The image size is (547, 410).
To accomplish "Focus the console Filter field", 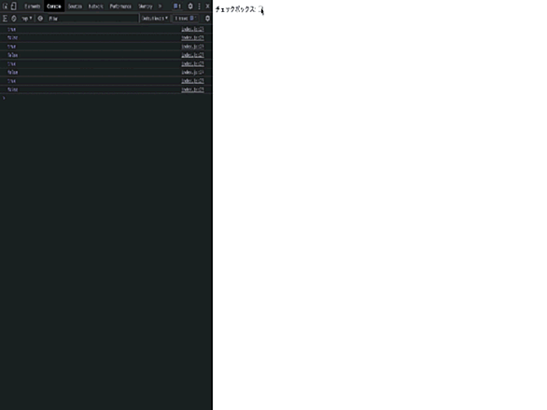I will [x=92, y=19].
